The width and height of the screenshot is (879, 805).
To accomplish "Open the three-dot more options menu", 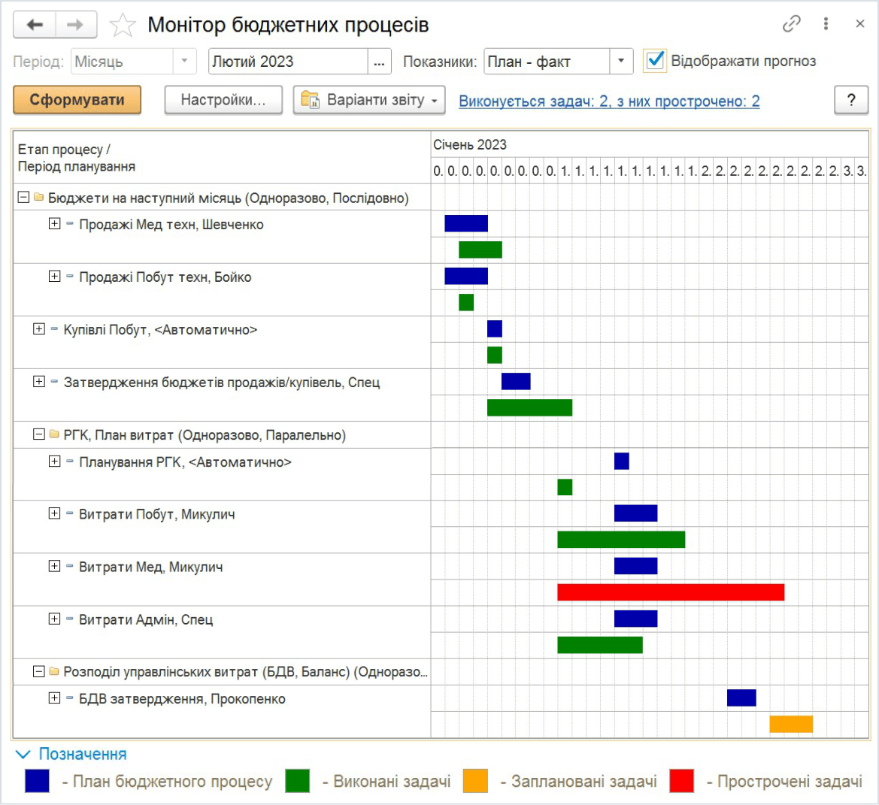I will coord(826,24).
